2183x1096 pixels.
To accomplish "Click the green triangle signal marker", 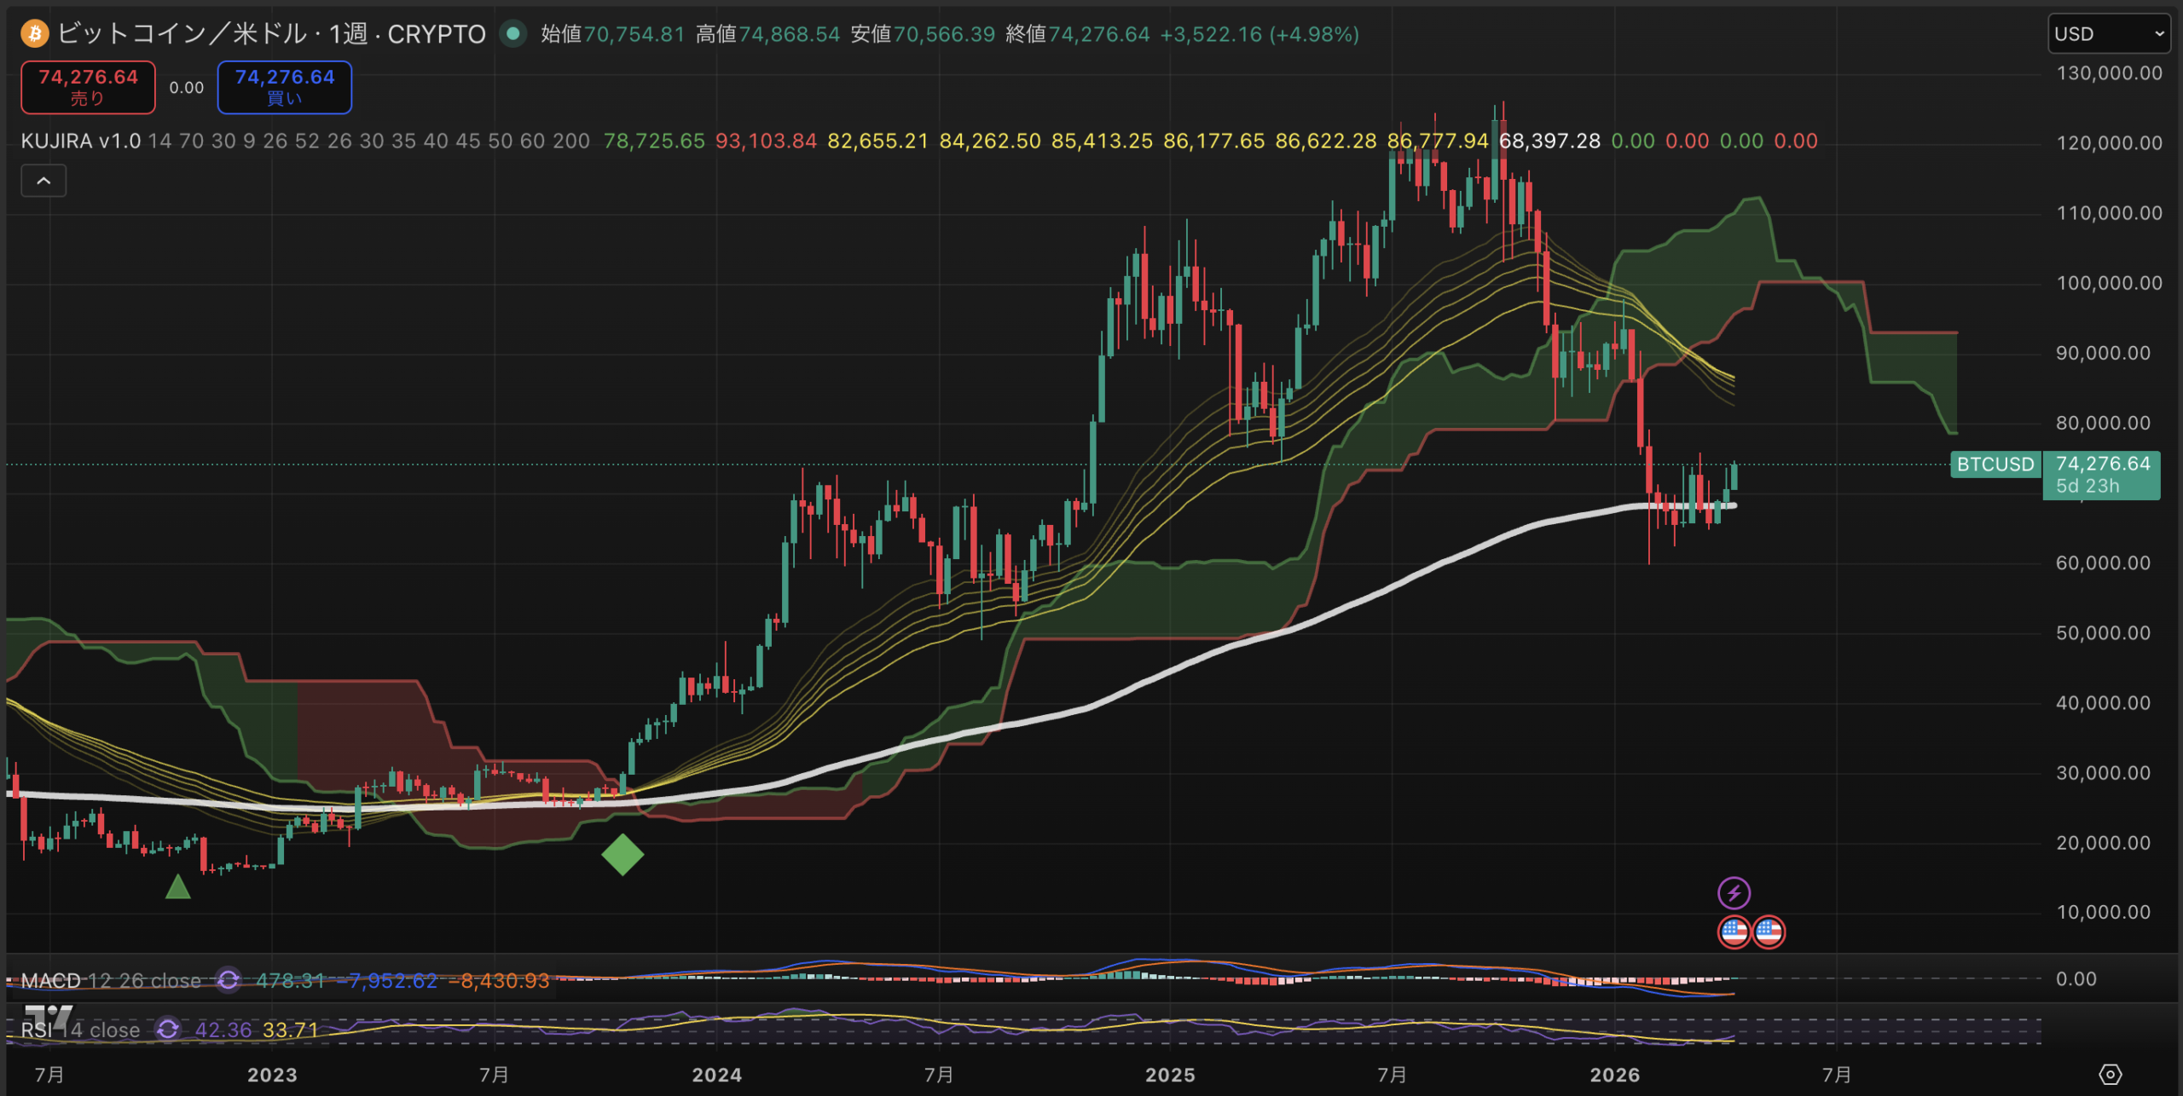I will tap(177, 888).
